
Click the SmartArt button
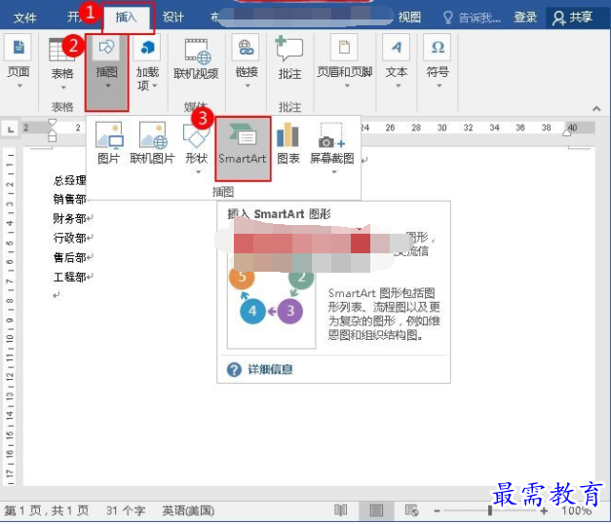coord(243,149)
